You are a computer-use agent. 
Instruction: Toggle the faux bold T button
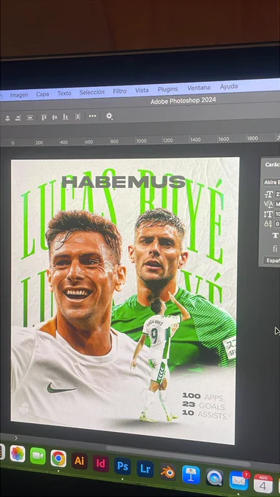(x=275, y=235)
